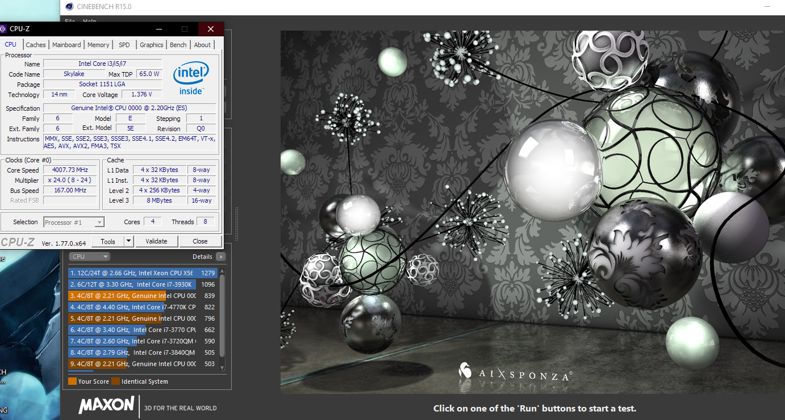
Task: Click the ranking list scroll-up arrow
Action: tap(222, 271)
